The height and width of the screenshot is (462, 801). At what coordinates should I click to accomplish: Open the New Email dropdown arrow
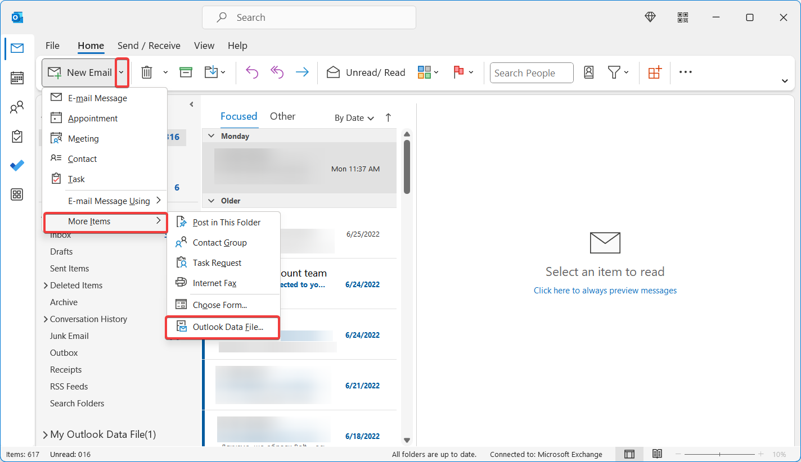click(121, 73)
